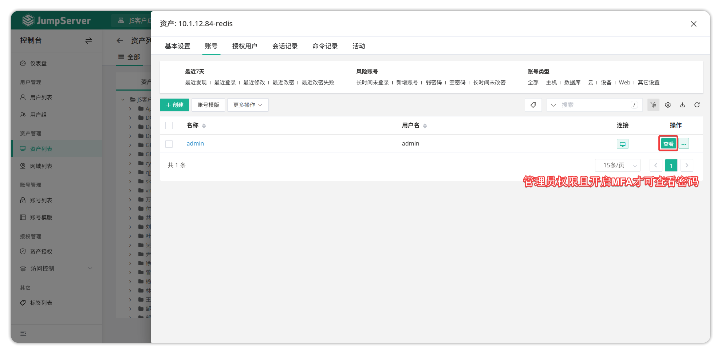This screenshot has width=721, height=350.
Task: Click the connect monitor icon for admin
Action: (x=622, y=144)
